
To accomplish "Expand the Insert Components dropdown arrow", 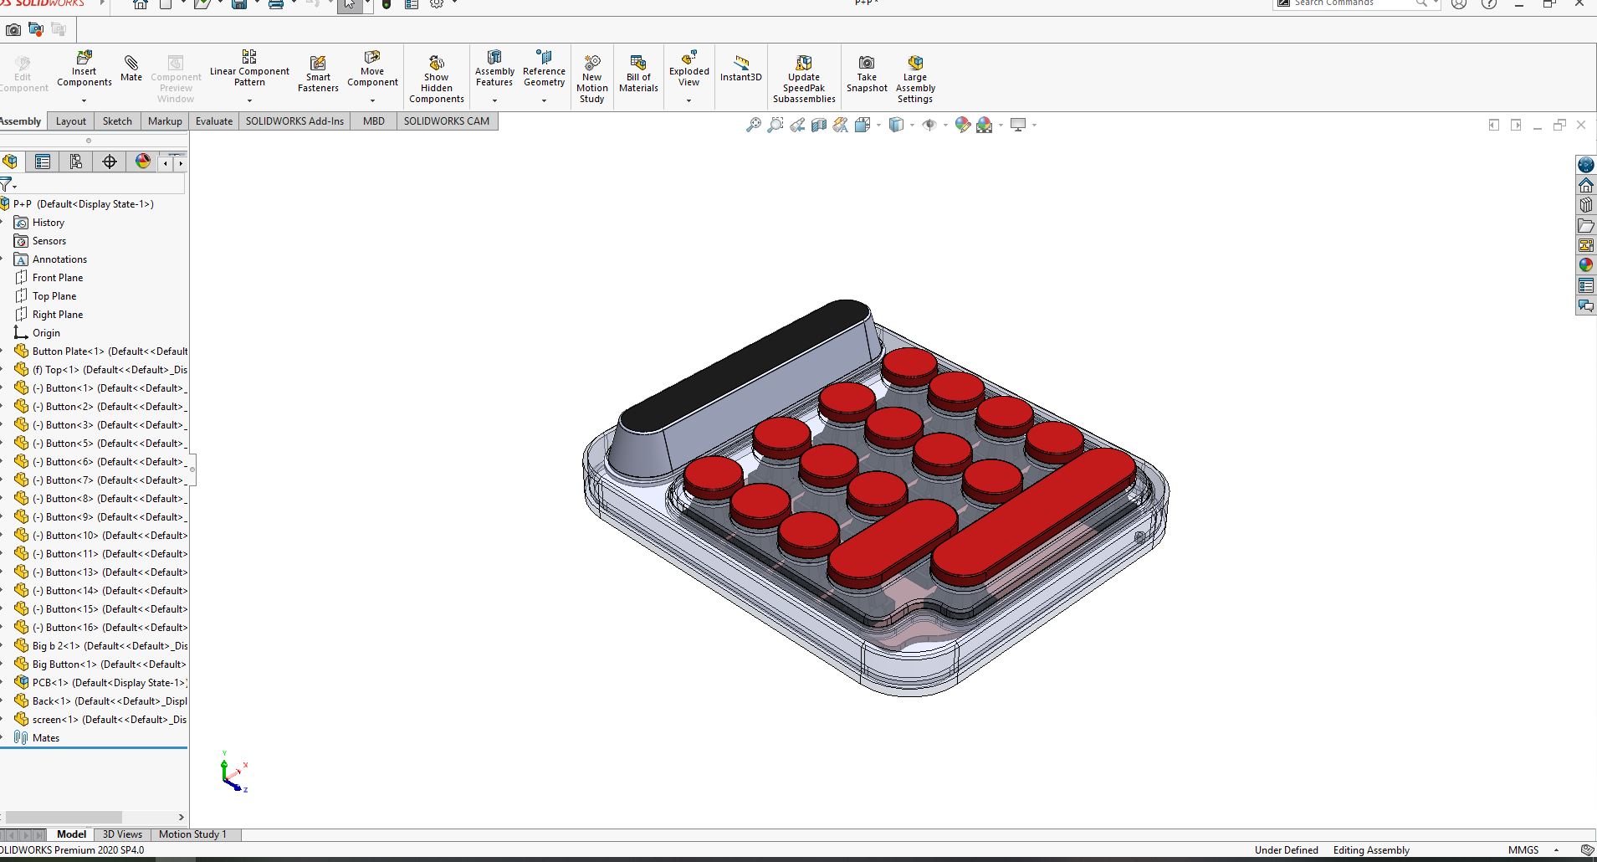I will tap(84, 100).
